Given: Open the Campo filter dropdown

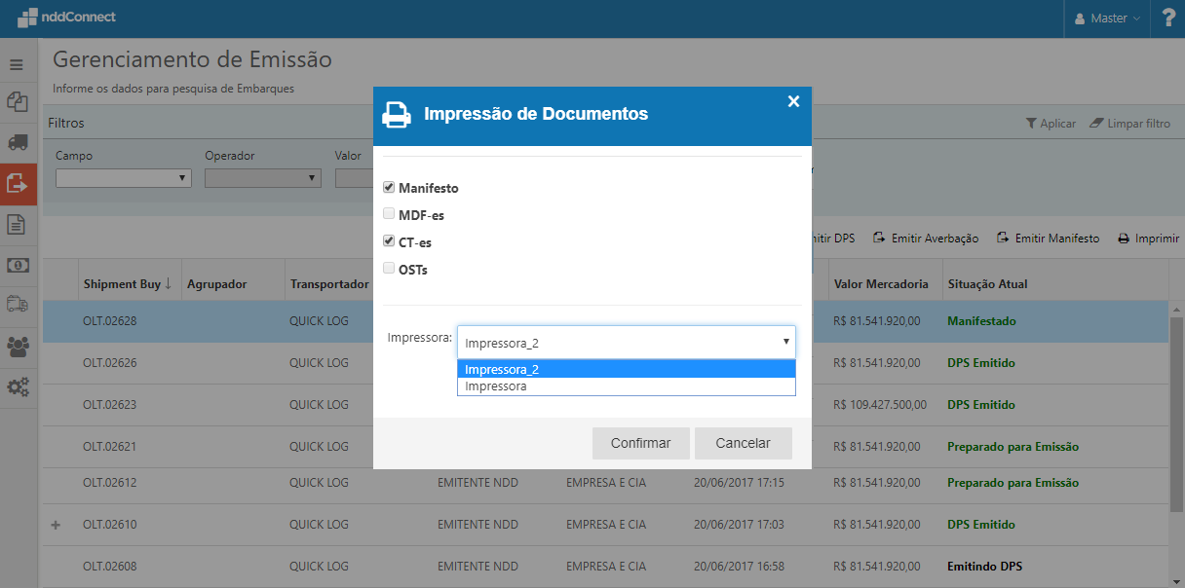Looking at the screenshot, I should 123,177.
